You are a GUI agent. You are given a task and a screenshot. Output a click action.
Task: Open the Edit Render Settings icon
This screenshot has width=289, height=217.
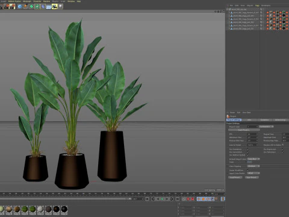coord(13,7)
